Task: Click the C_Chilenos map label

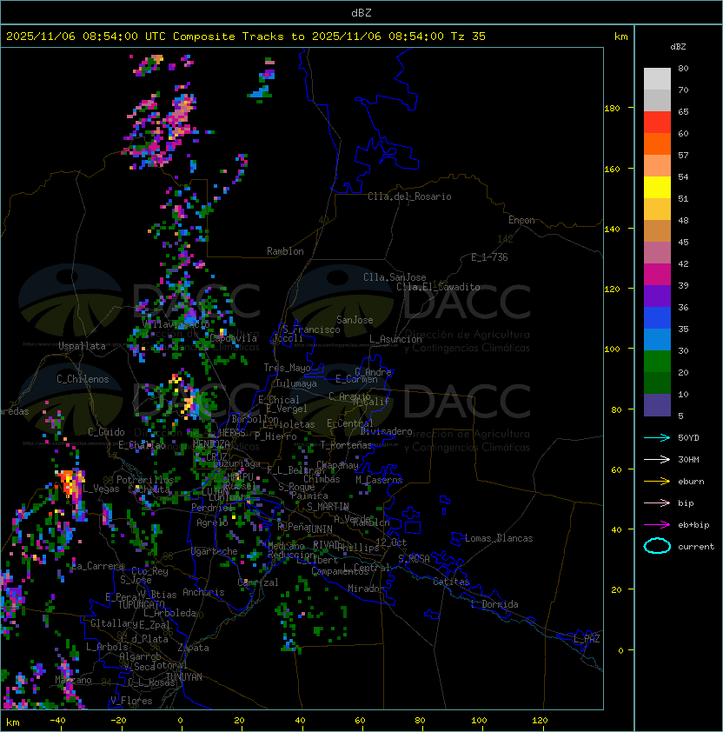Action: click(x=83, y=379)
